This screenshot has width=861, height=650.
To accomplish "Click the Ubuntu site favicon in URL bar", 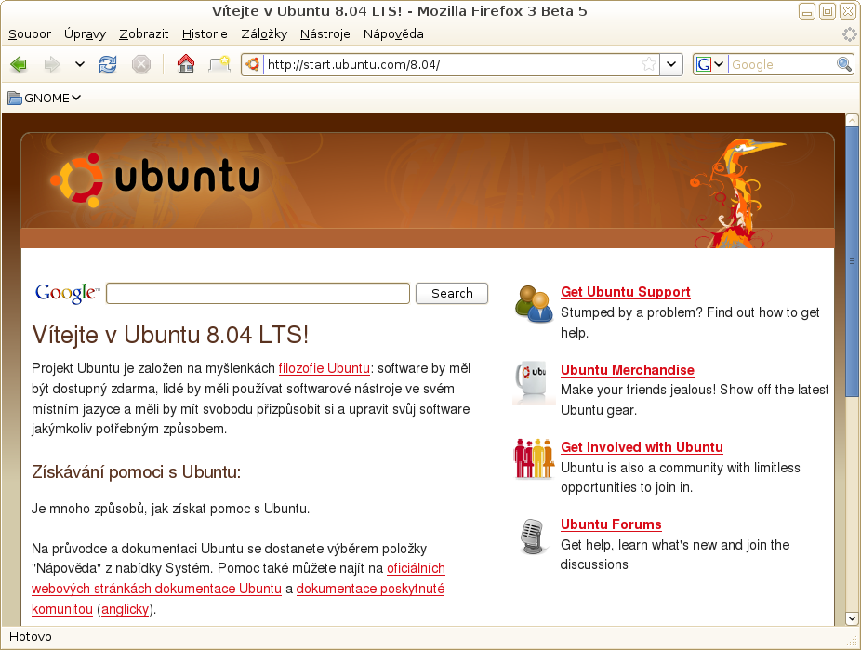I will coord(253,65).
